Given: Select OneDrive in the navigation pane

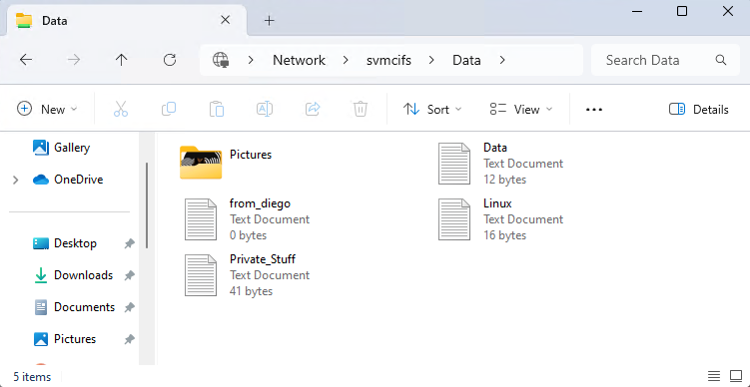Looking at the screenshot, I should (x=68, y=180).
